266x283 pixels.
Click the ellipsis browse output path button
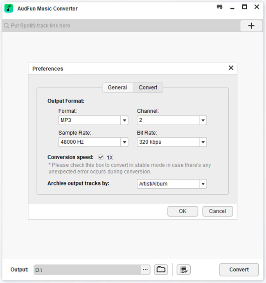pyautogui.click(x=145, y=270)
